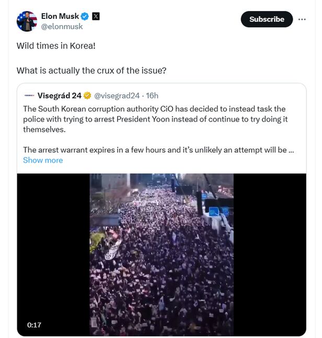The width and height of the screenshot is (322, 338).
Task: Open the Elon Musk display name link
Action: pyautogui.click(x=60, y=16)
